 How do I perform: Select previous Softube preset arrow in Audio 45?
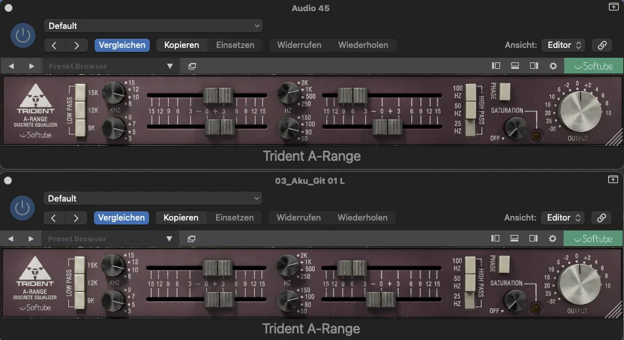click(x=11, y=66)
